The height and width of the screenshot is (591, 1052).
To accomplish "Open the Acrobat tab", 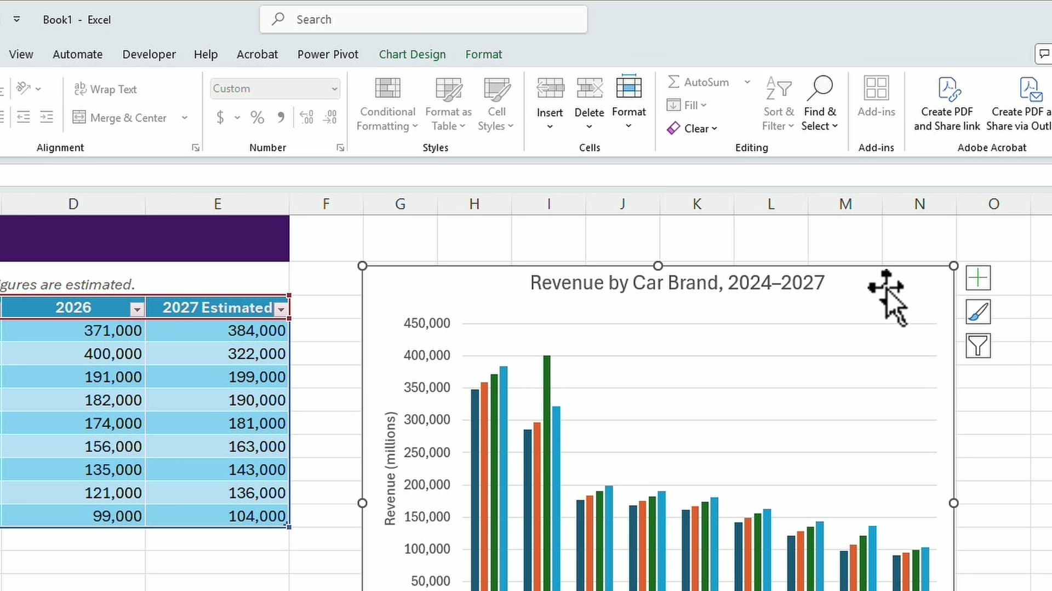I will [257, 54].
